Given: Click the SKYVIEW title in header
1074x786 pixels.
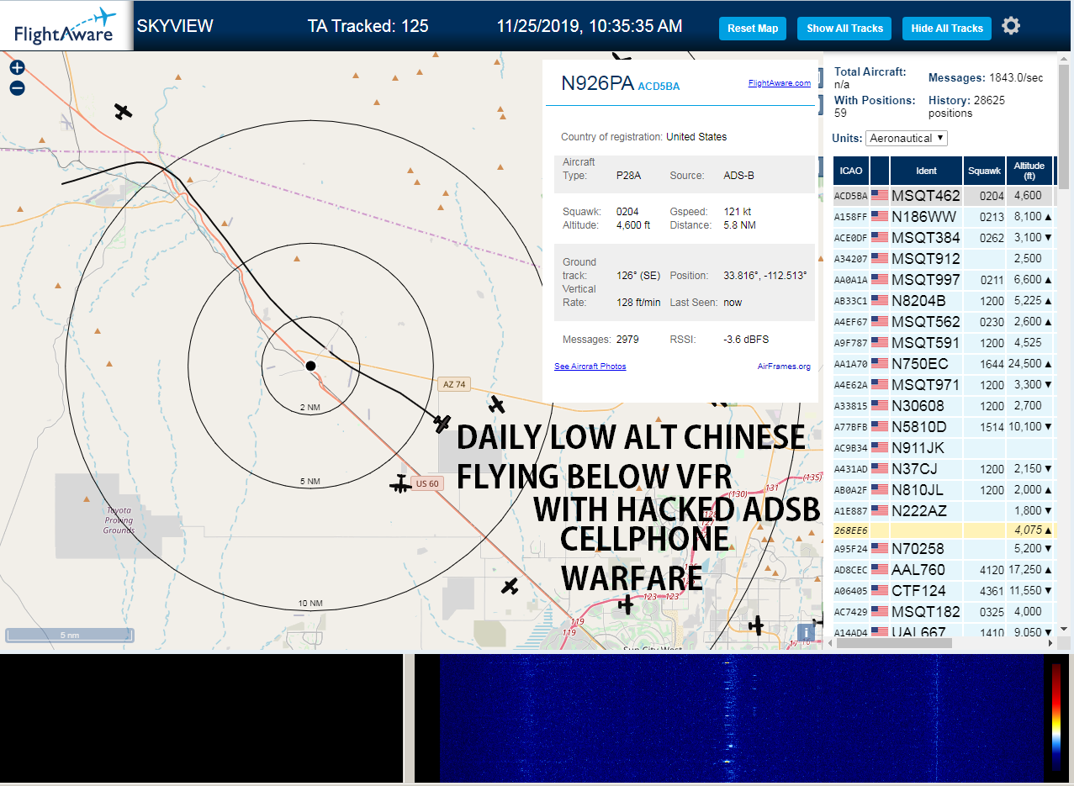Looking at the screenshot, I should tap(175, 26).
